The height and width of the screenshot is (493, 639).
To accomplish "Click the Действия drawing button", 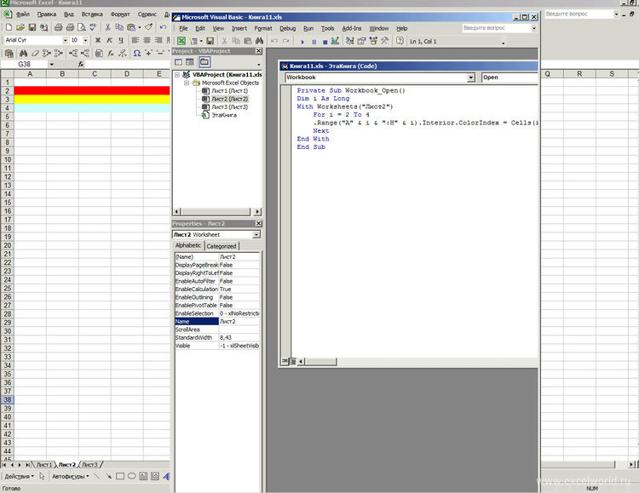I will point(19,476).
